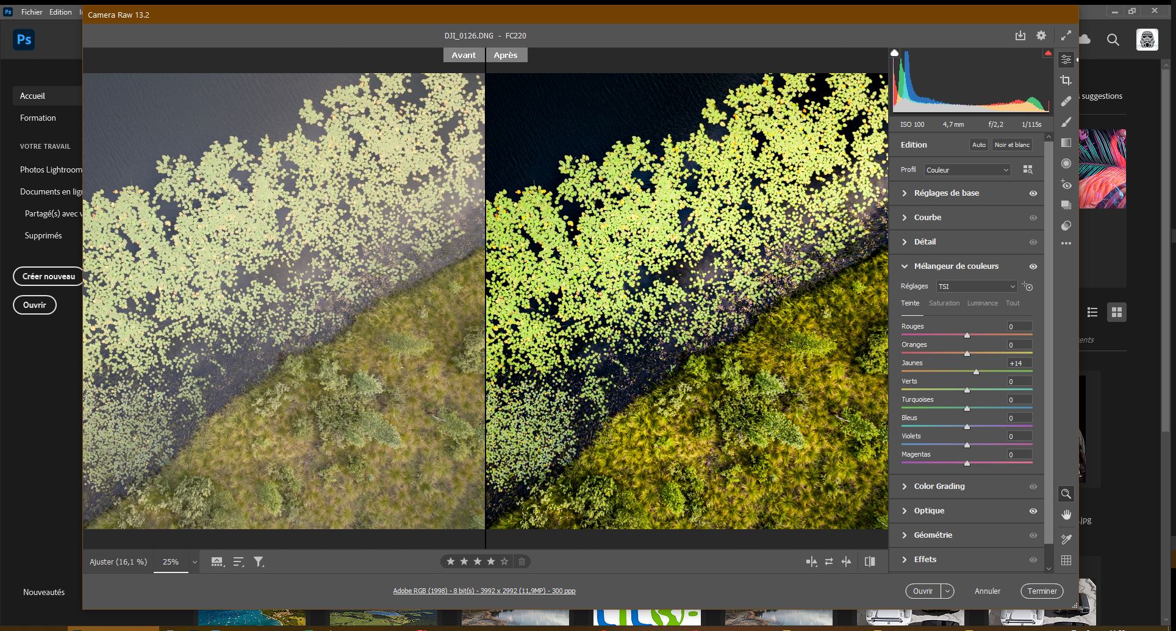
Task: Click the save image download icon
Action: click(x=1020, y=35)
